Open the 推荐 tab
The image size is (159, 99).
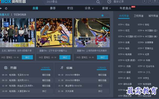coord(53,8)
